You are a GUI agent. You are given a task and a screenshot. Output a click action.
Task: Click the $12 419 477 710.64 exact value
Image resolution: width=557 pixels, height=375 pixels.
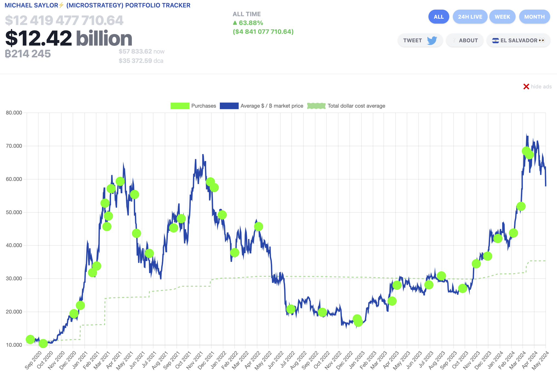[64, 20]
